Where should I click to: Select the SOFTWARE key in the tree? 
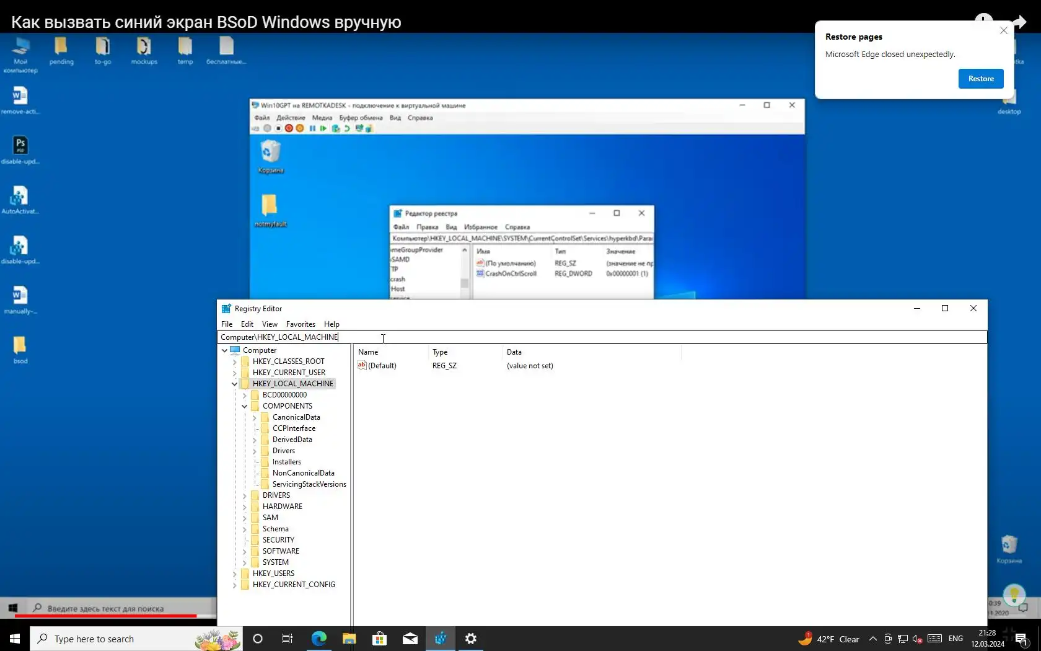coord(281,551)
